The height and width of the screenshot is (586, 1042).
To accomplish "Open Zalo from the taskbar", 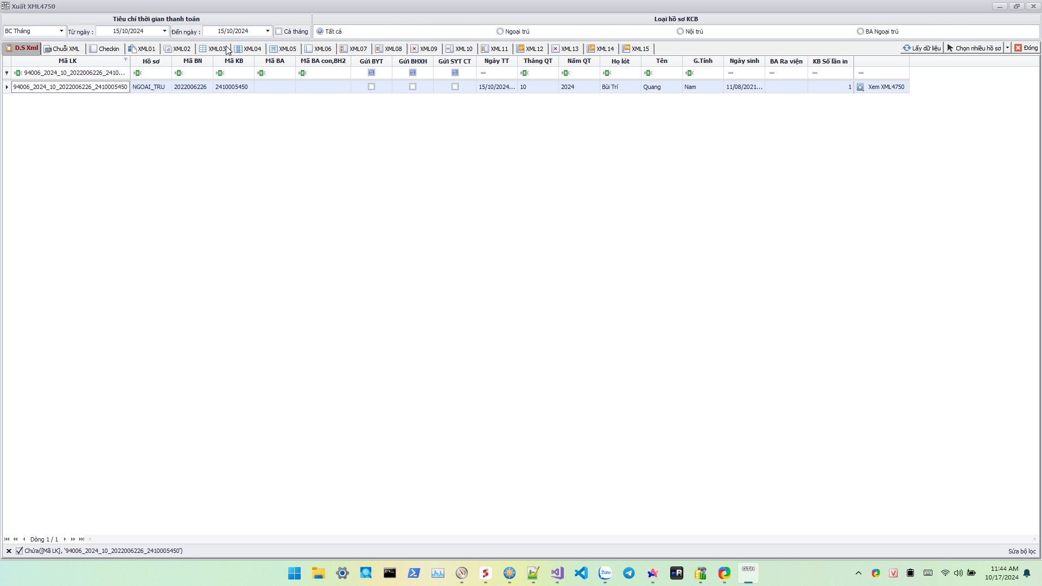I will pos(605,573).
